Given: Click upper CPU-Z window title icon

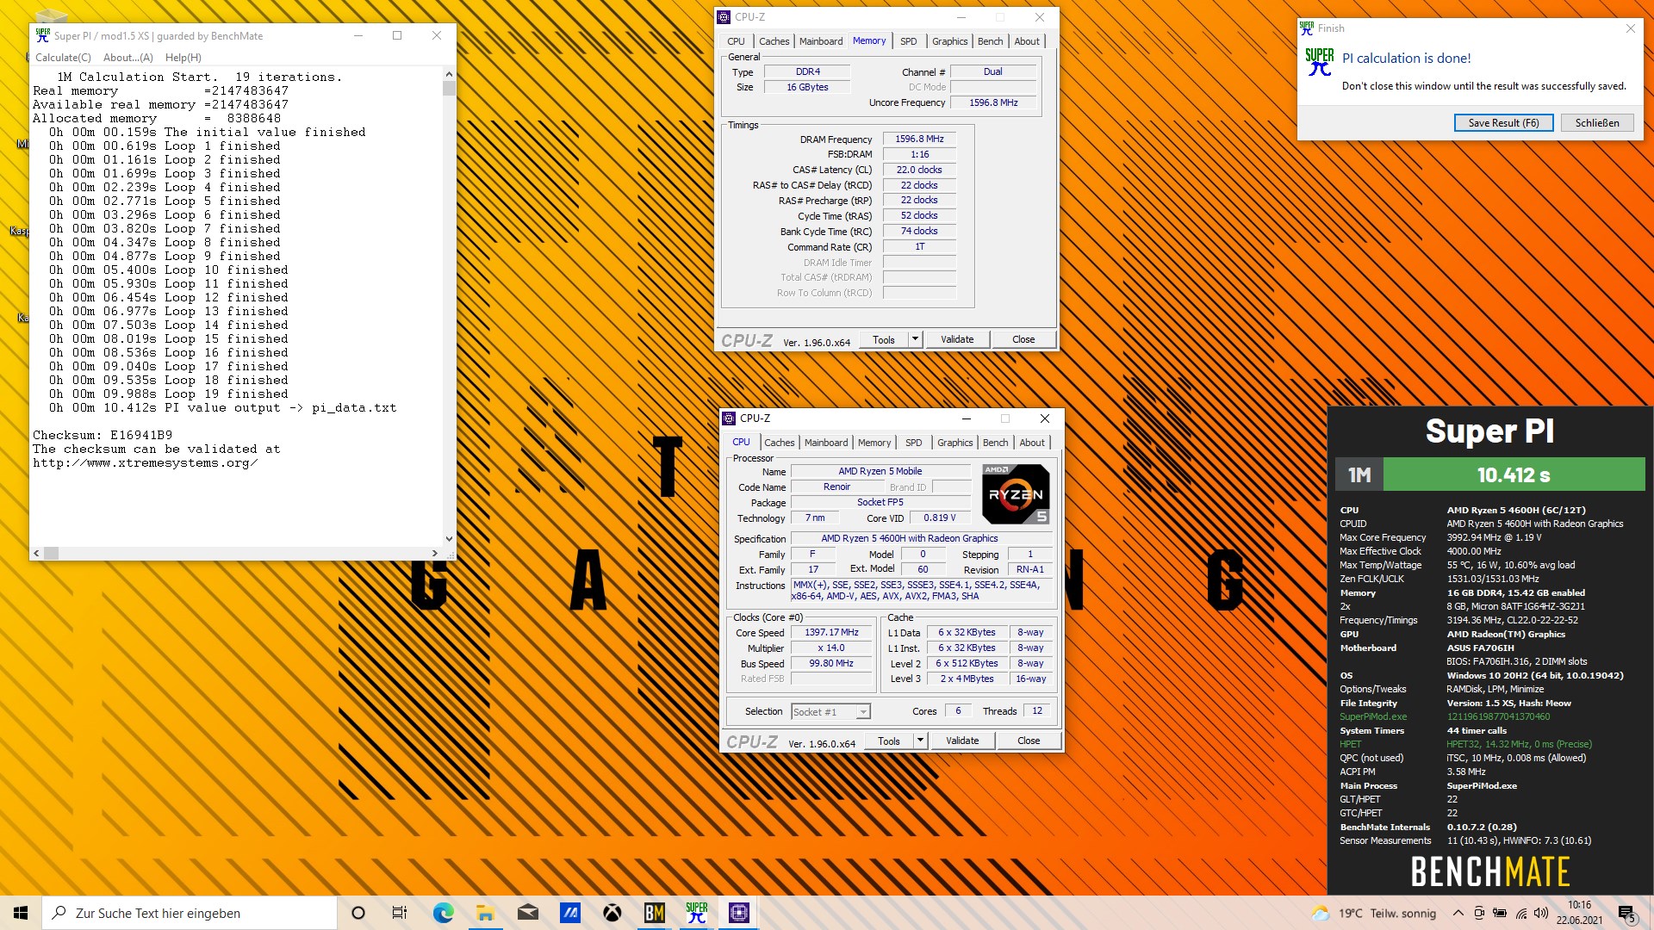Looking at the screenshot, I should click(724, 17).
